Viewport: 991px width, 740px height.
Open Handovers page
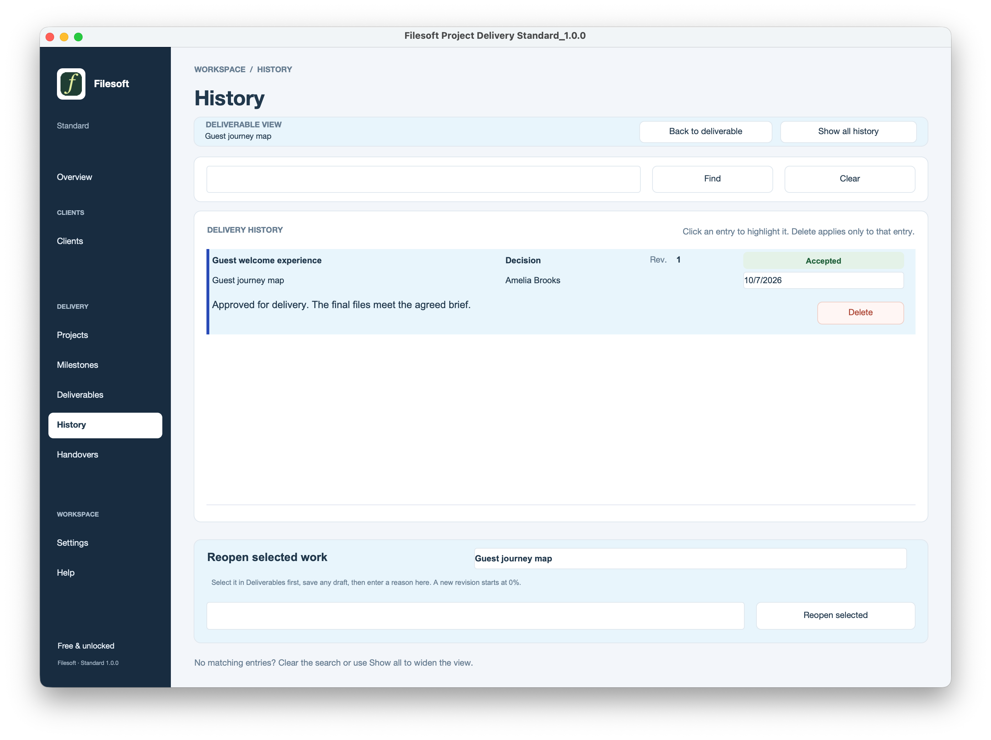click(x=78, y=454)
